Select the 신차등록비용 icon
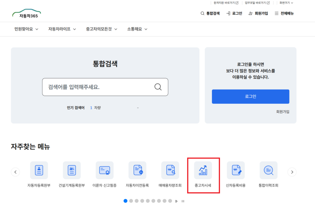Image resolution: width=315 pixels, height=217 pixels. coord(236,170)
